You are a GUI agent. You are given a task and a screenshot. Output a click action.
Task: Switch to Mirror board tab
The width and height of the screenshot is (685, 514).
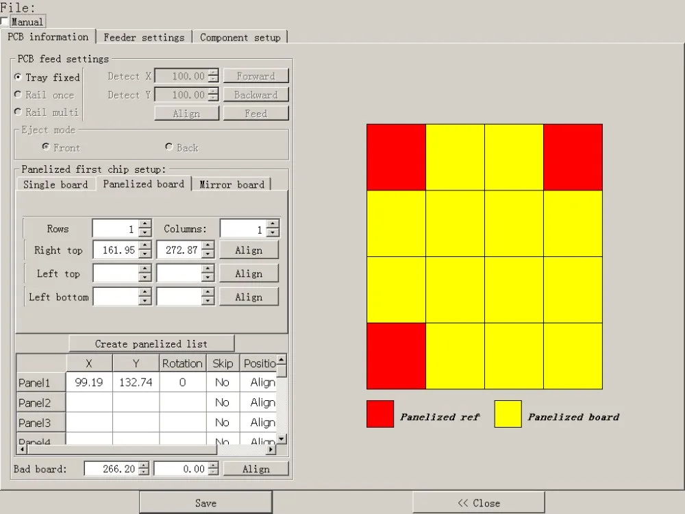232,184
